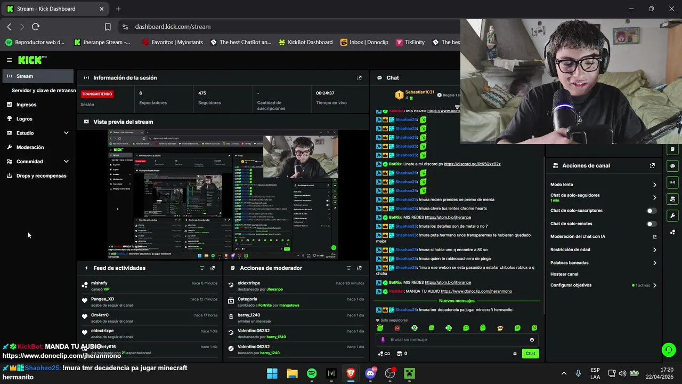Screen dimensions: 682x384
Task: Jump to Nuevos mensajes divider in chat
Action: pyautogui.click(x=457, y=301)
